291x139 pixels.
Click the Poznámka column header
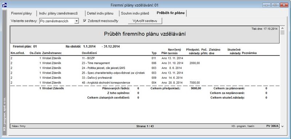point(249,53)
